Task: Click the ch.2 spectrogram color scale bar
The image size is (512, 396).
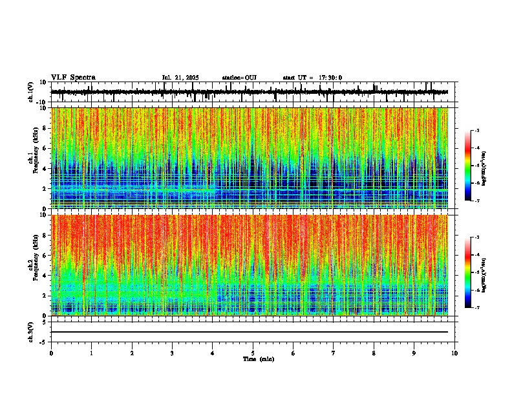Action: click(x=468, y=272)
